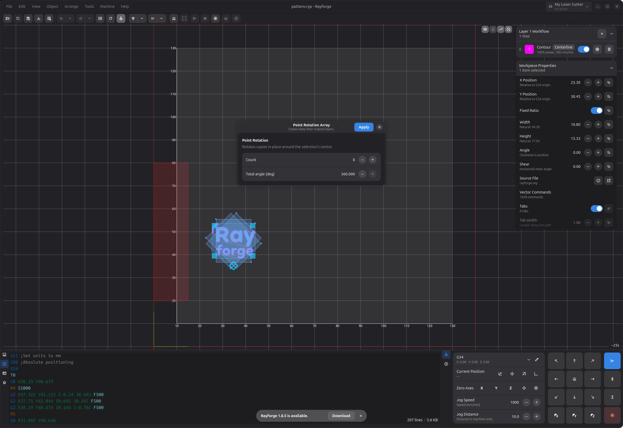Zero the X axis
This screenshot has height=428, width=623.
click(482, 388)
